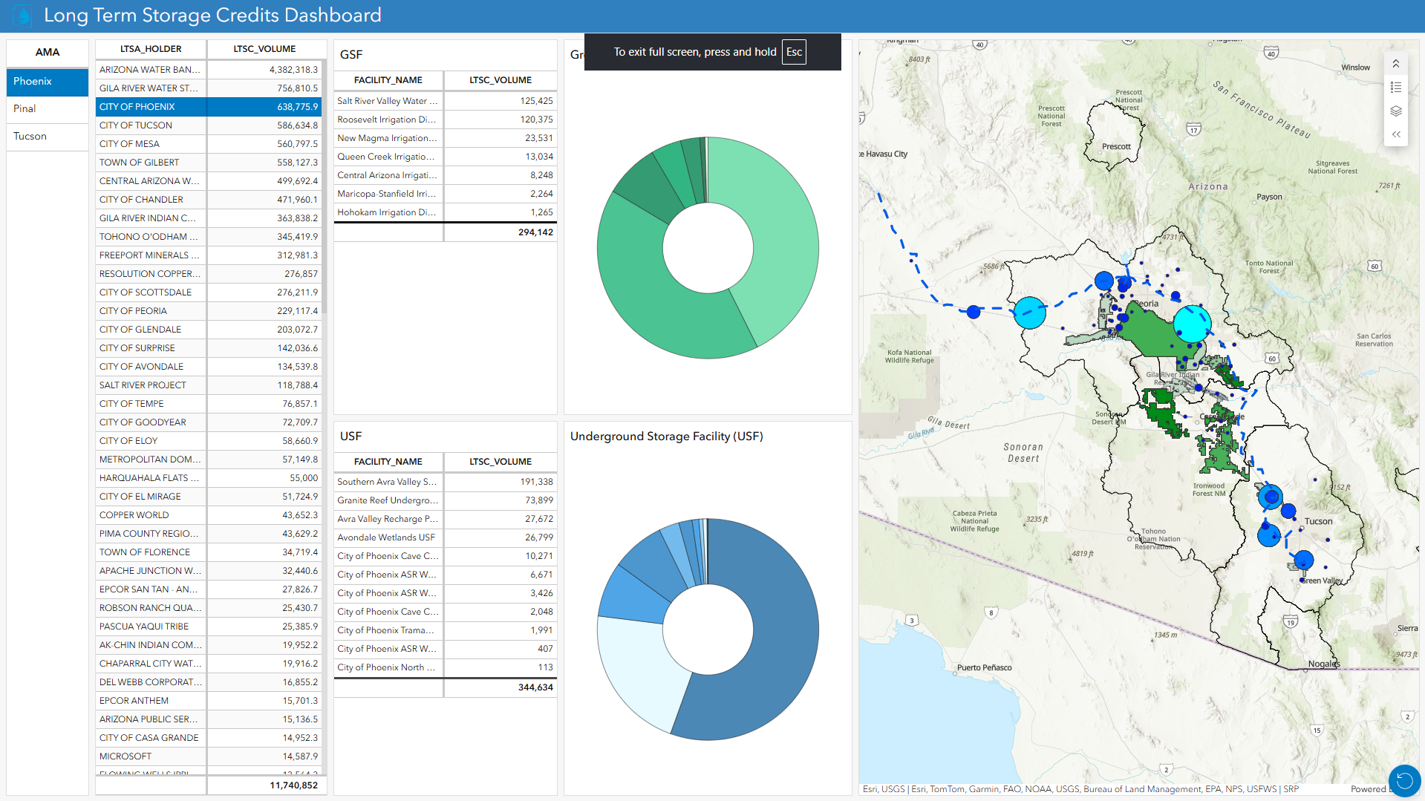
Task: Click the Highway 60 shield on map
Action: click(1375, 266)
